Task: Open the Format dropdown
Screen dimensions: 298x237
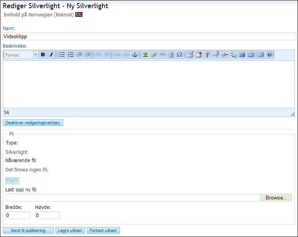Action: (21, 55)
